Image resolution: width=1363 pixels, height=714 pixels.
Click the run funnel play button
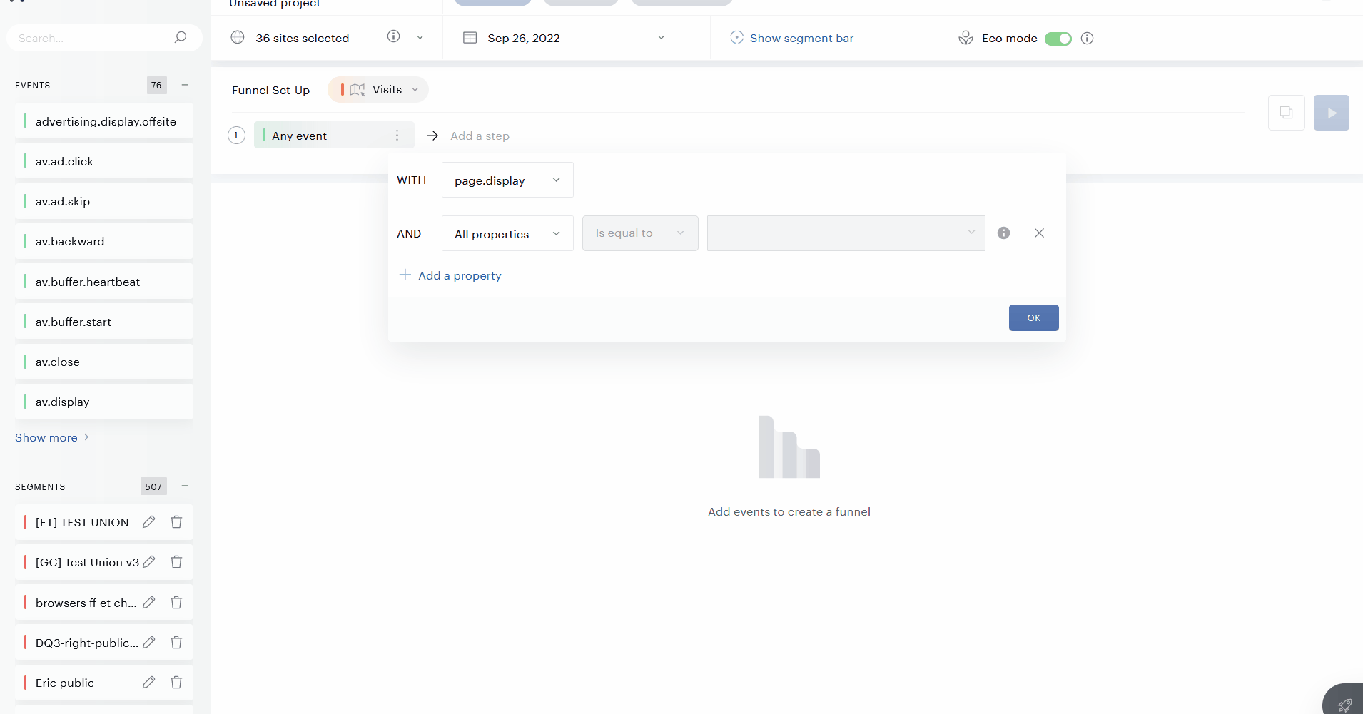pos(1331,113)
